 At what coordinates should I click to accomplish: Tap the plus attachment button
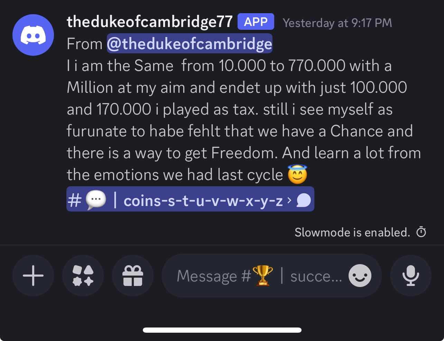point(33,276)
